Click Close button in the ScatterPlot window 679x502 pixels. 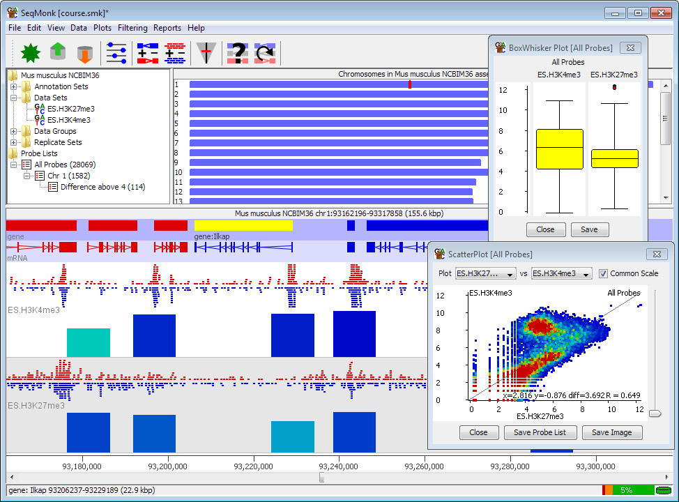click(x=478, y=432)
